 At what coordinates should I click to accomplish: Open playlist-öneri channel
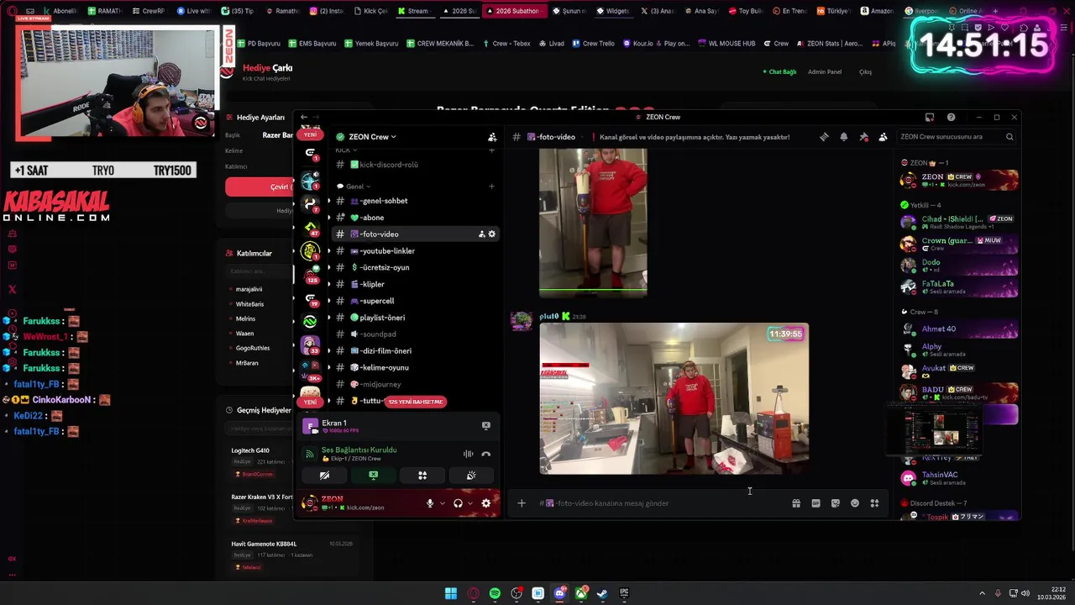[416, 318]
